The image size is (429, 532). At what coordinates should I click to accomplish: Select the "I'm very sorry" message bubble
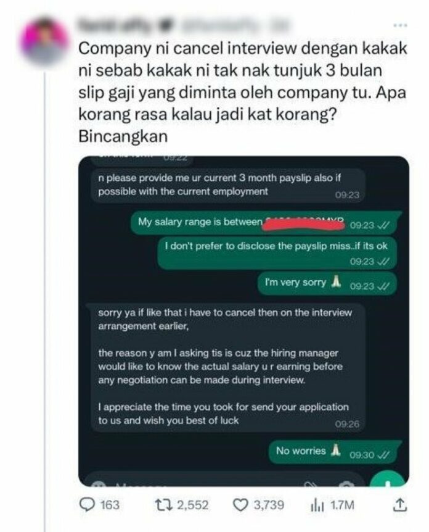327,283
